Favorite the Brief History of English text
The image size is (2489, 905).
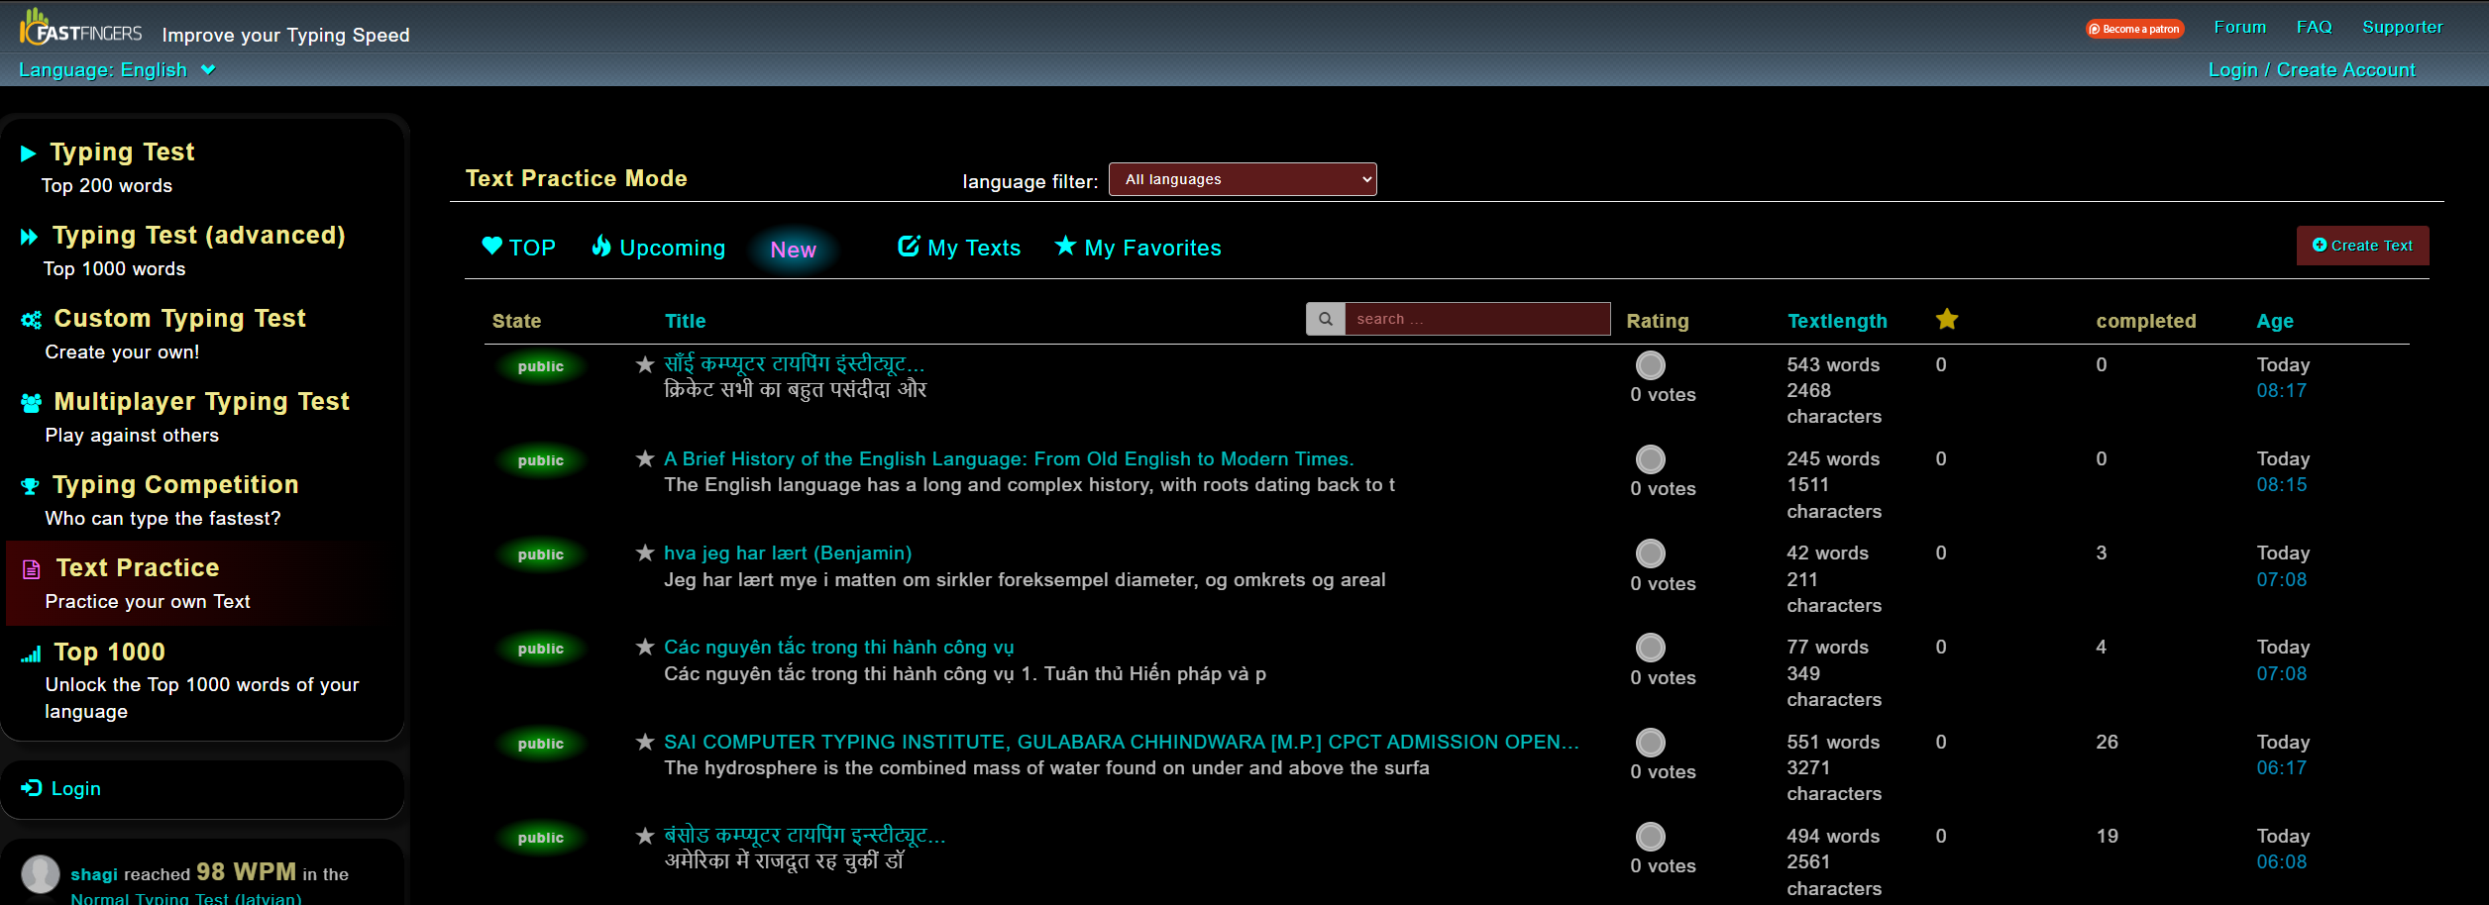point(645,458)
